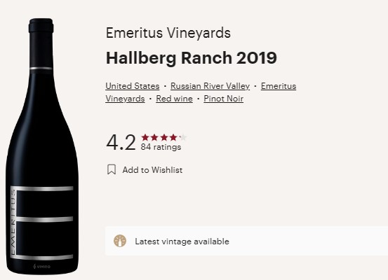Click the 84 ratings count
Viewport: 388px width, 280px height.
click(161, 147)
